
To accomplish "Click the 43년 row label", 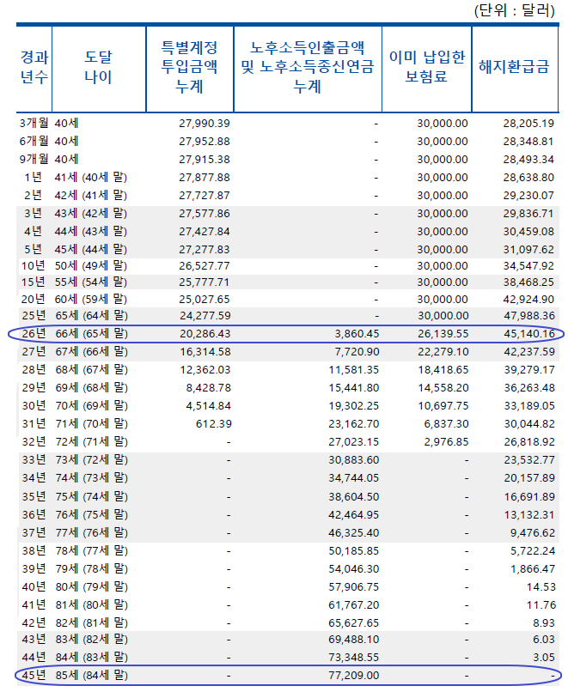I will pos(34,640).
